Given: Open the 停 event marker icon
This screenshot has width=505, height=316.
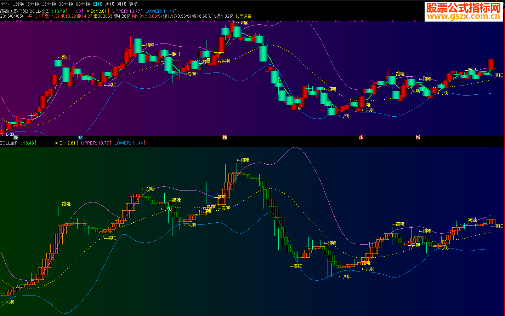Looking at the screenshot, I should [16, 137].
